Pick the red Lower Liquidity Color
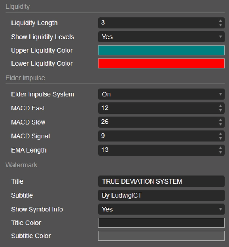This screenshot has width=229, height=247. (x=161, y=63)
